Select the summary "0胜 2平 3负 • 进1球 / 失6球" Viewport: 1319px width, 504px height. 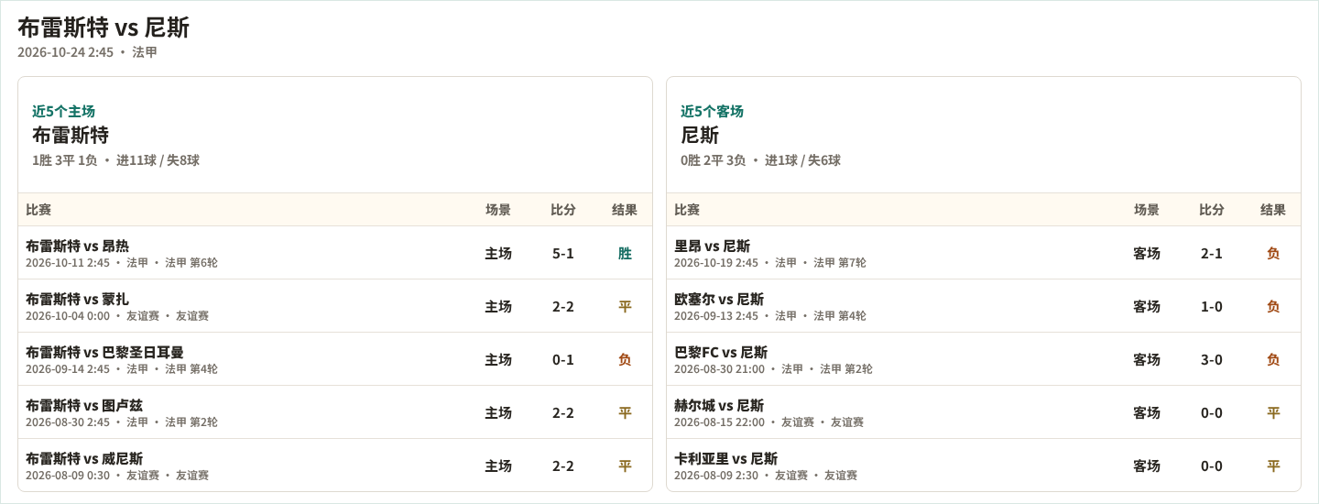tap(760, 160)
